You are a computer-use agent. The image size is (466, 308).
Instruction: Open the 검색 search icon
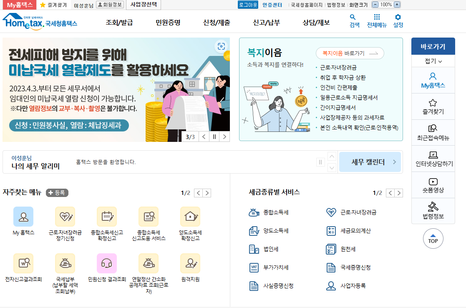354,21
